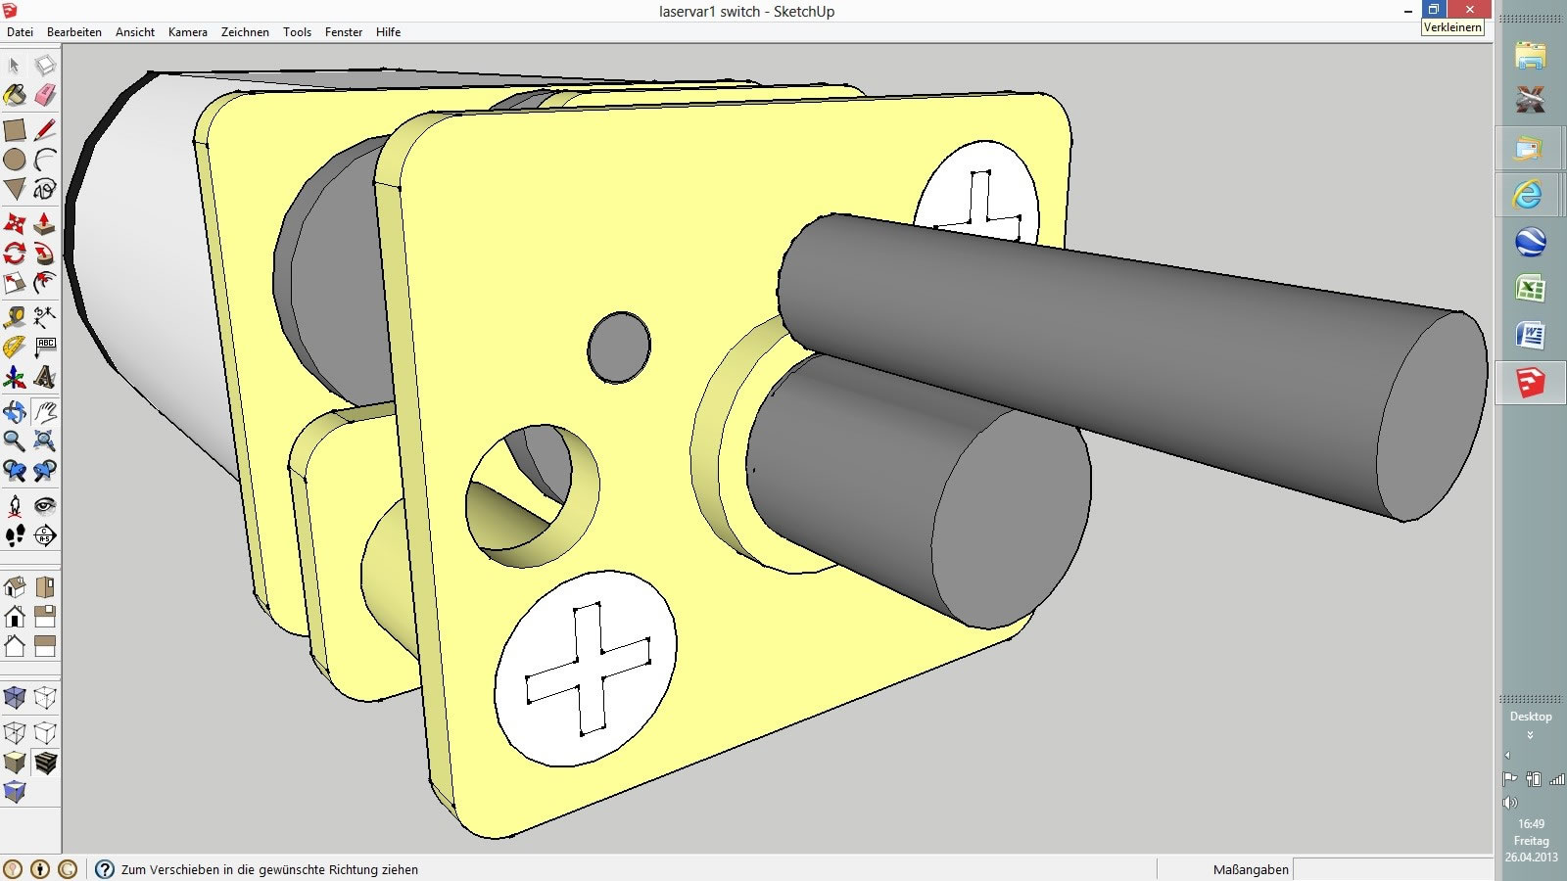Switch to Iso view house icon
This screenshot has width=1567, height=881.
coord(15,586)
